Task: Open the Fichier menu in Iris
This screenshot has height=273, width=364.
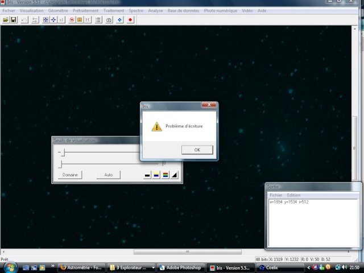Action: (9, 11)
